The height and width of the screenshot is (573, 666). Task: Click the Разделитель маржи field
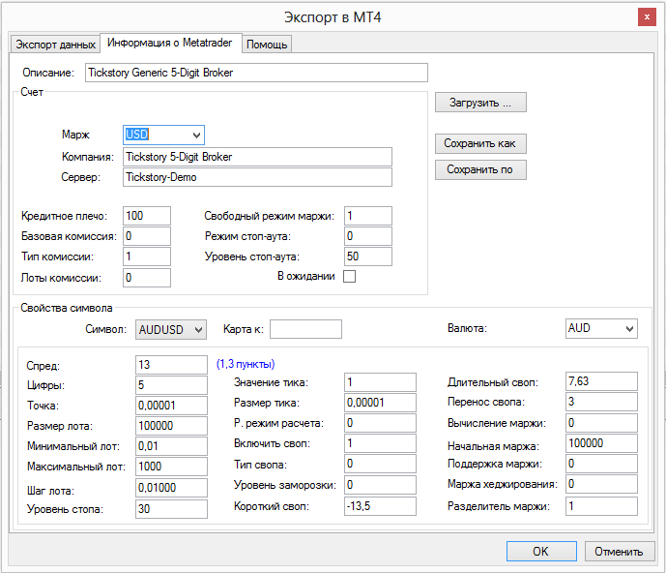click(x=601, y=506)
